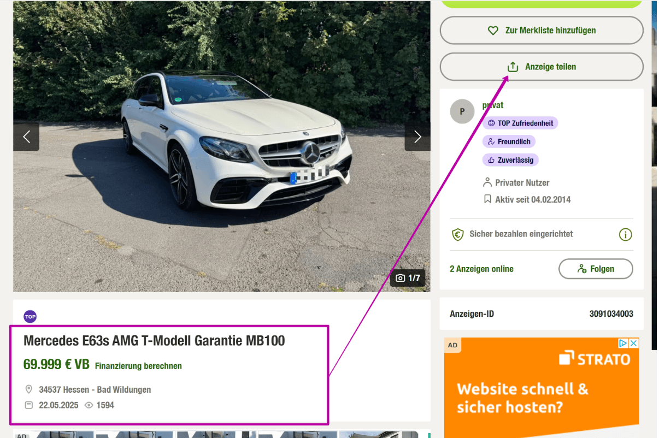Click the Zuverlässig seller badge
Image resolution: width=659 pixels, height=438 pixels.
tap(511, 160)
